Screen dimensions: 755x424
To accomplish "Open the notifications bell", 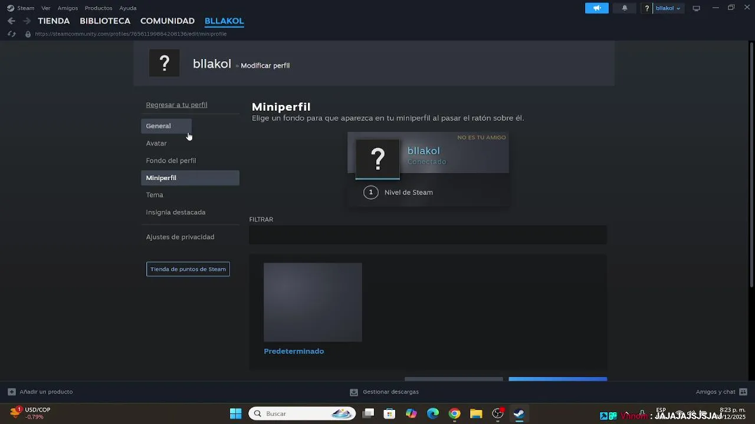I will (x=625, y=8).
